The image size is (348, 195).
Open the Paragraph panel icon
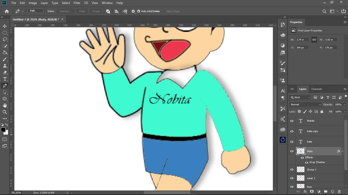click(283, 98)
